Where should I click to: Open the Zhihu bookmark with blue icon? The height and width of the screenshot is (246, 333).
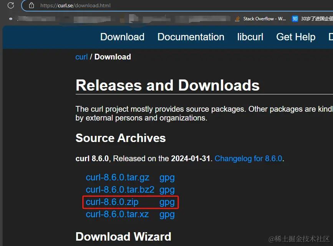coord(312,19)
